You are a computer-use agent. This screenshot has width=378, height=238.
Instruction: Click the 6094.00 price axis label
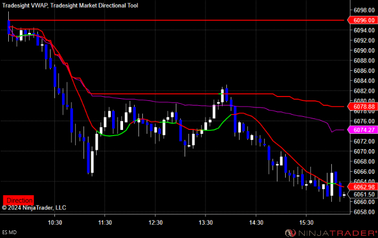[x=364, y=30]
